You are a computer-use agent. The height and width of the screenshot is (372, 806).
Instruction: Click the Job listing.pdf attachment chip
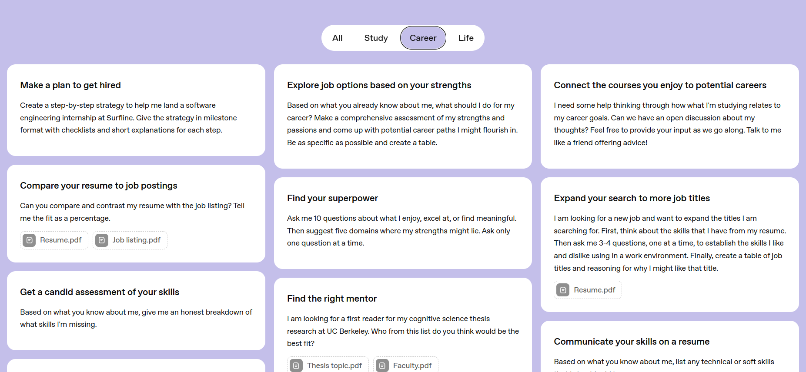coord(130,240)
